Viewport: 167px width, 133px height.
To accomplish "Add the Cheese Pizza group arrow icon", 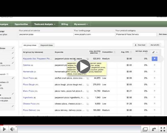I will (154, 104).
